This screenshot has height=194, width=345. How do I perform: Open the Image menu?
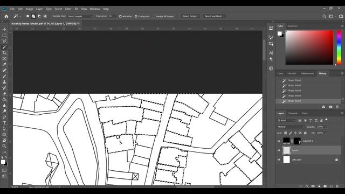click(x=29, y=9)
